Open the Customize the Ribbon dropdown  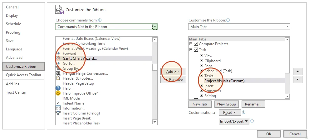(x=287, y=27)
